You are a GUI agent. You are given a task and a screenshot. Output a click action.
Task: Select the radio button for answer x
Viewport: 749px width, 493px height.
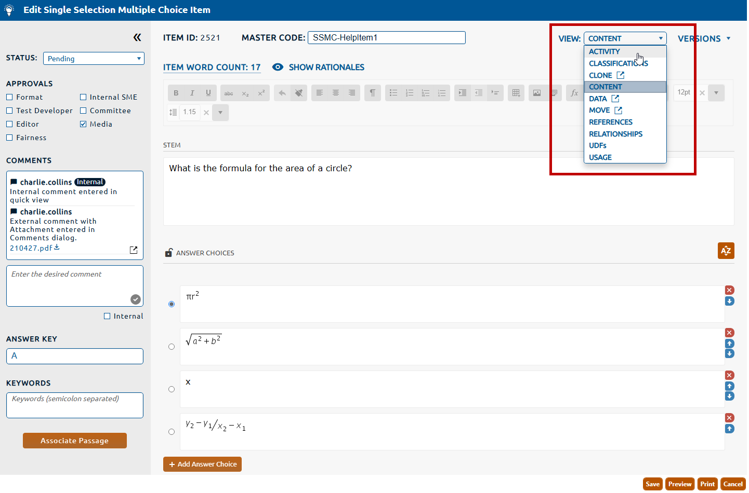tap(172, 389)
